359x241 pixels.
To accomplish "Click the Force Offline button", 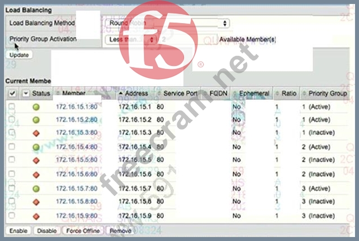I will pos(83,231).
